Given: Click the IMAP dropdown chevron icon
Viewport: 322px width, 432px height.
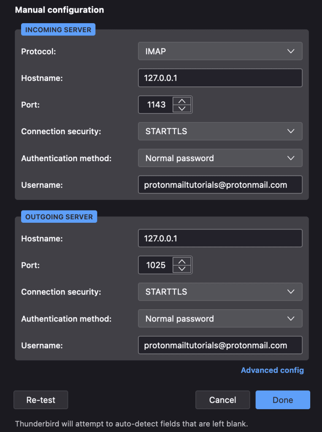Looking at the screenshot, I should click(291, 51).
